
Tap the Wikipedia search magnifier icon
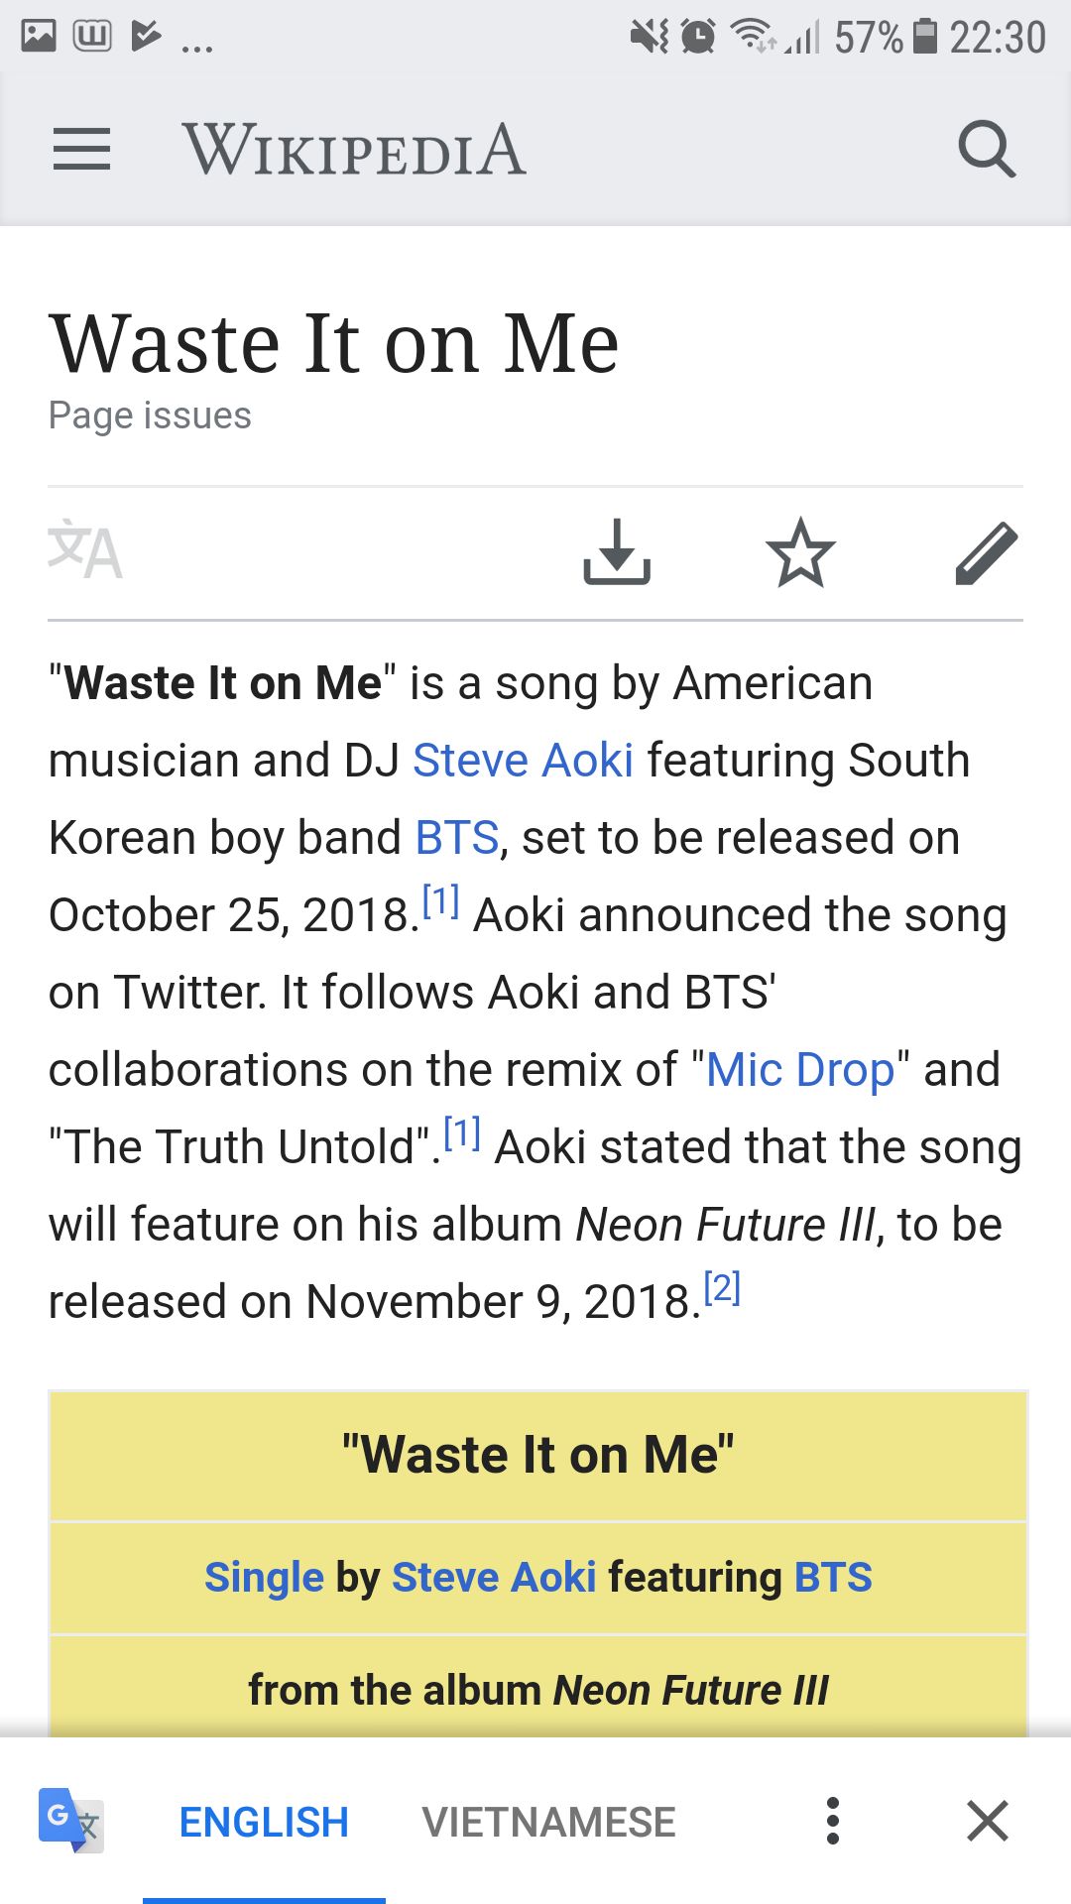pos(987,150)
